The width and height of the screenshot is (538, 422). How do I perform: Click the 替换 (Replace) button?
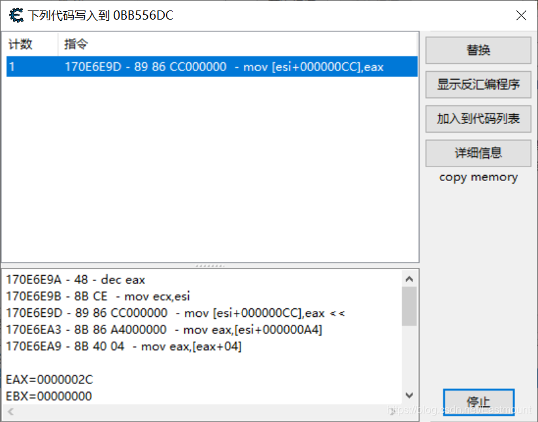[x=479, y=50]
